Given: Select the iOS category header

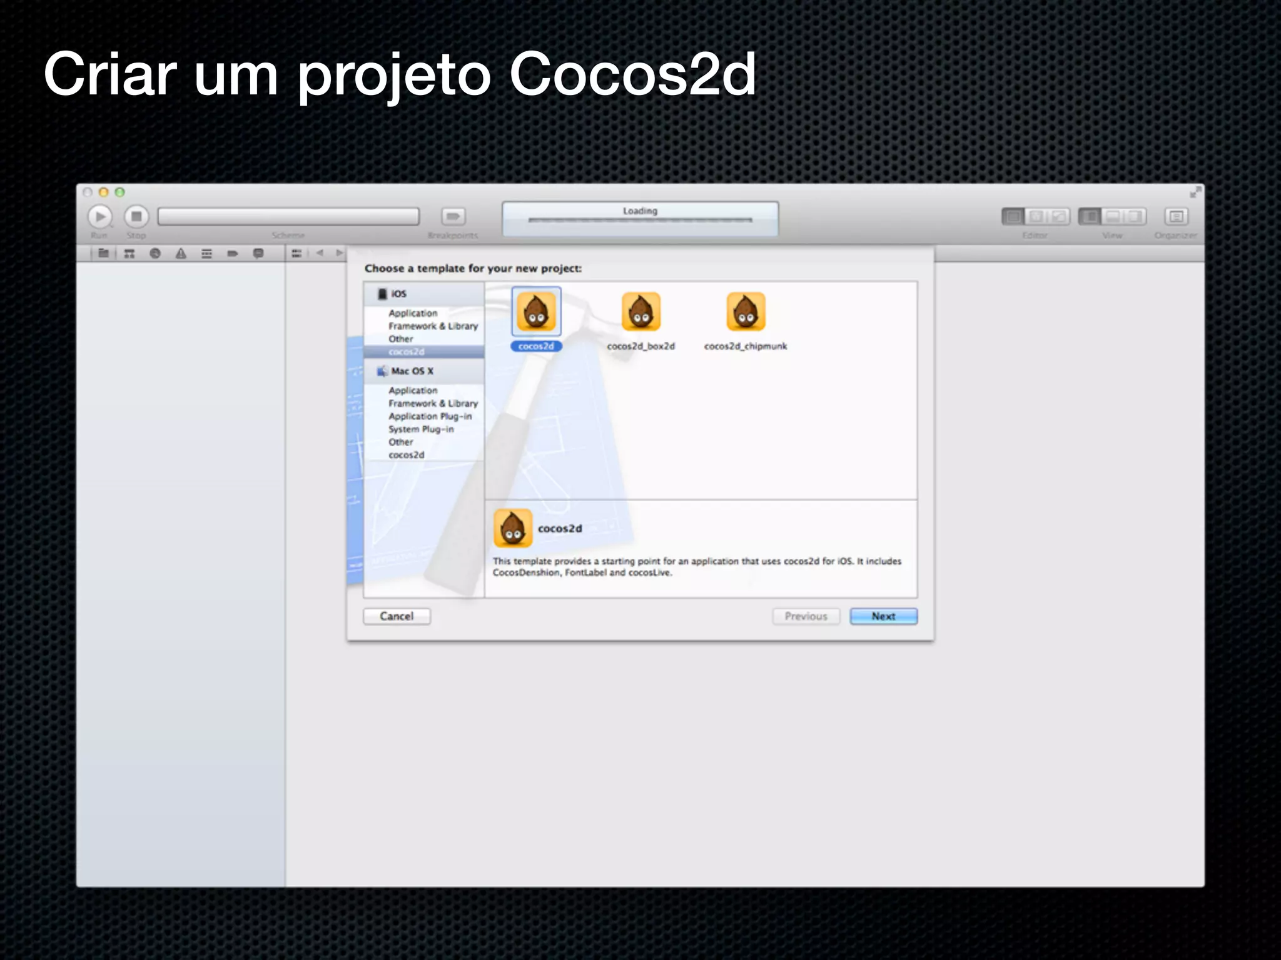Looking at the screenshot, I should click(424, 294).
